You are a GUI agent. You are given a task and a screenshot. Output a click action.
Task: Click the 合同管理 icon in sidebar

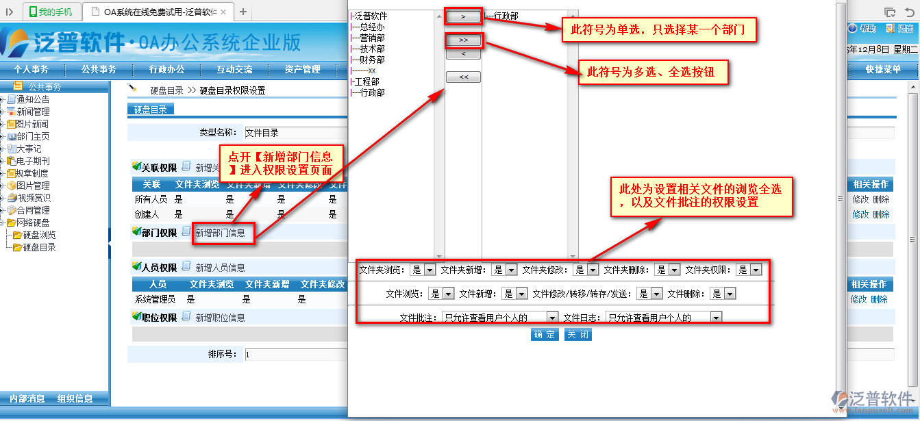click(x=11, y=210)
